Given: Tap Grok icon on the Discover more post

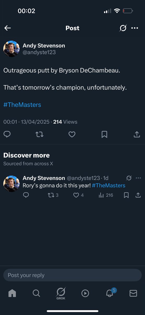Looking at the screenshot, I should 129,178.
